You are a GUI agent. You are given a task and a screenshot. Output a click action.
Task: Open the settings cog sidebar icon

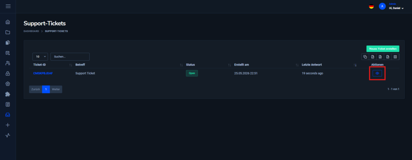8,84
